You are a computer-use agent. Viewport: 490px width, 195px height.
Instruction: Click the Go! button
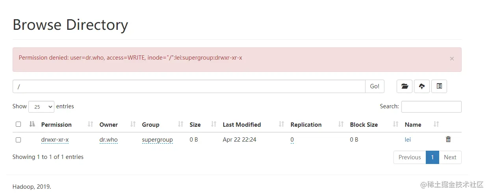(x=375, y=86)
